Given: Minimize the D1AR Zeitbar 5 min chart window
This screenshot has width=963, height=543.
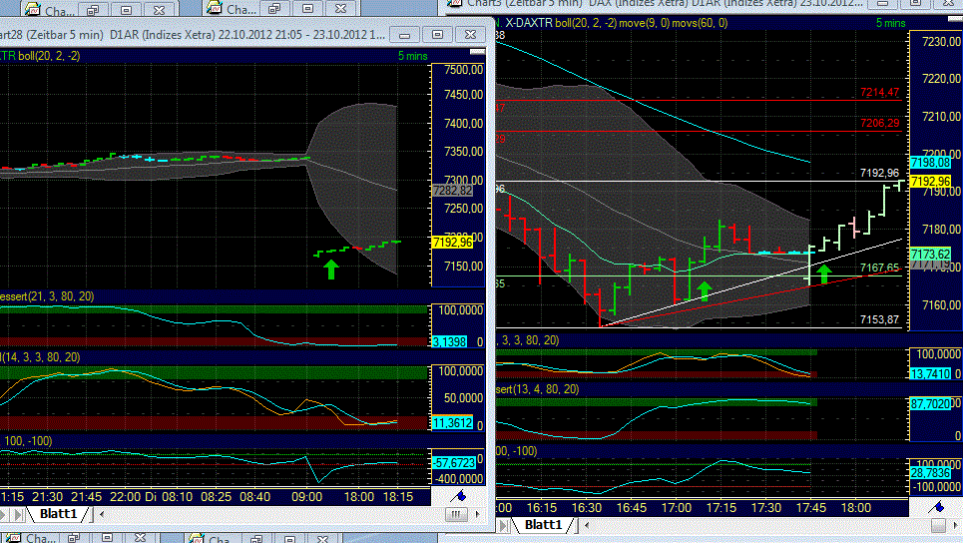Looking at the screenshot, I should coord(404,34).
